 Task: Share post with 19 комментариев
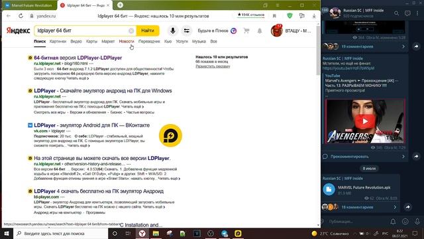pyautogui.click(x=416, y=46)
